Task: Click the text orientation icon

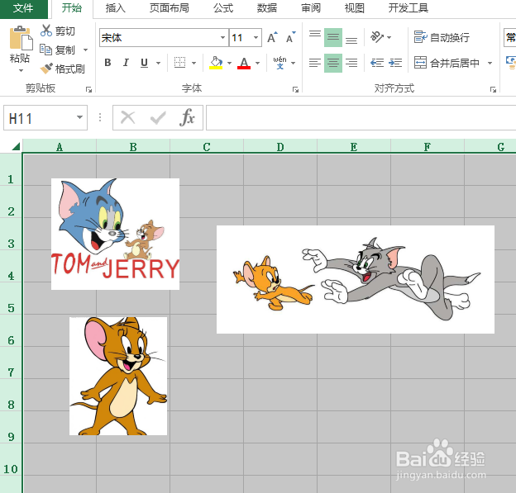Action: pos(377,37)
